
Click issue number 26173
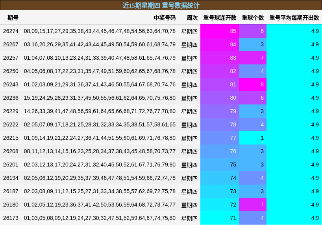click(11, 218)
